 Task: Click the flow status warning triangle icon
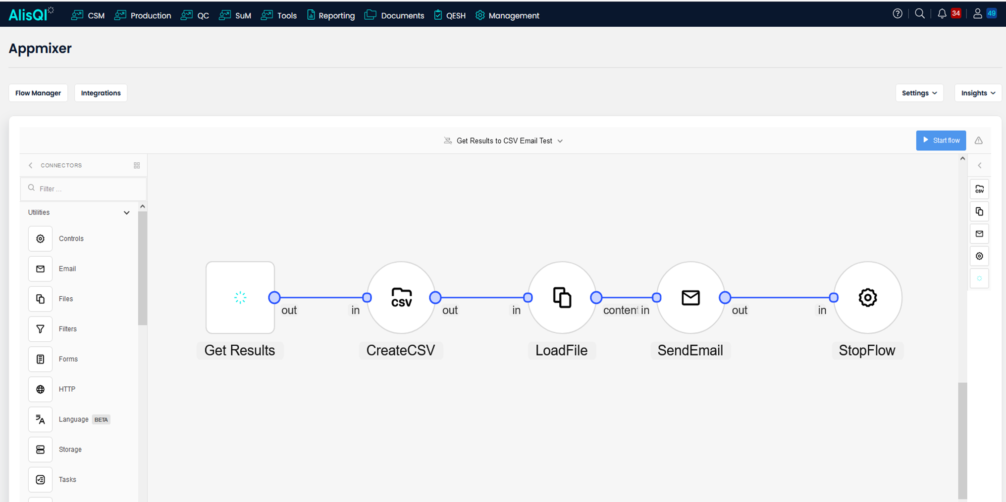[979, 140]
